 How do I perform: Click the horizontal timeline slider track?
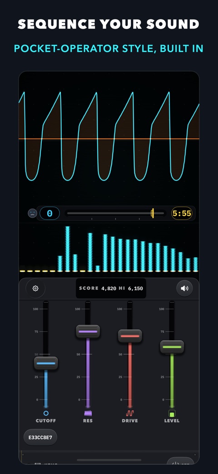(116, 213)
